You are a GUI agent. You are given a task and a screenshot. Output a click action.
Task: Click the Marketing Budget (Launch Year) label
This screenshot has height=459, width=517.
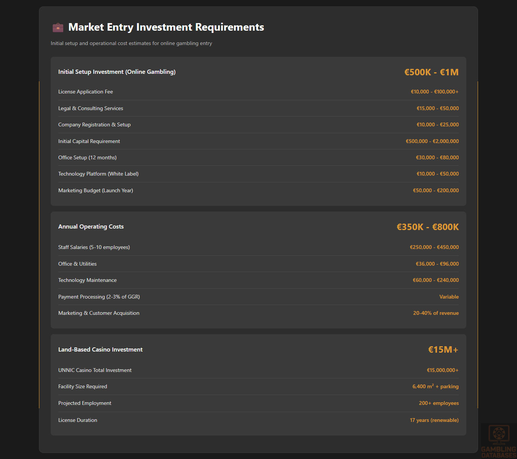click(96, 191)
